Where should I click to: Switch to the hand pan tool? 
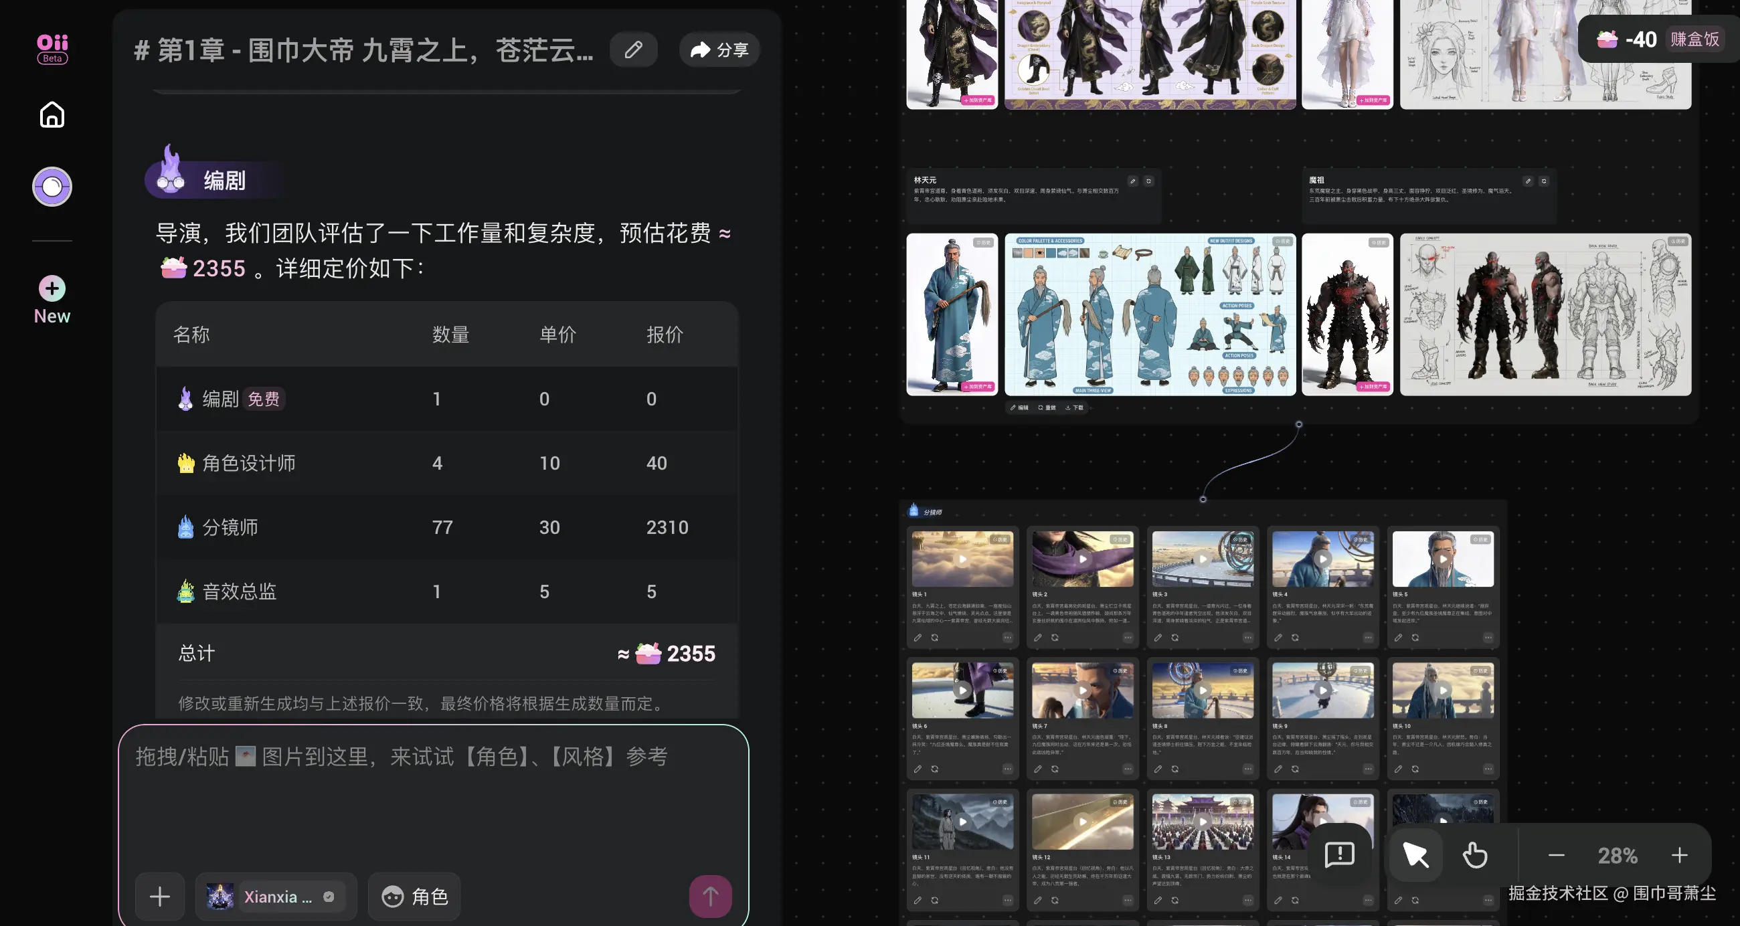click(1475, 855)
